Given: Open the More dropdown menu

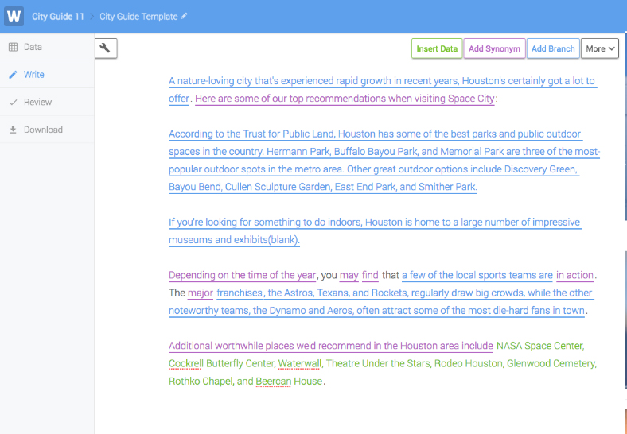Looking at the screenshot, I should pos(600,48).
